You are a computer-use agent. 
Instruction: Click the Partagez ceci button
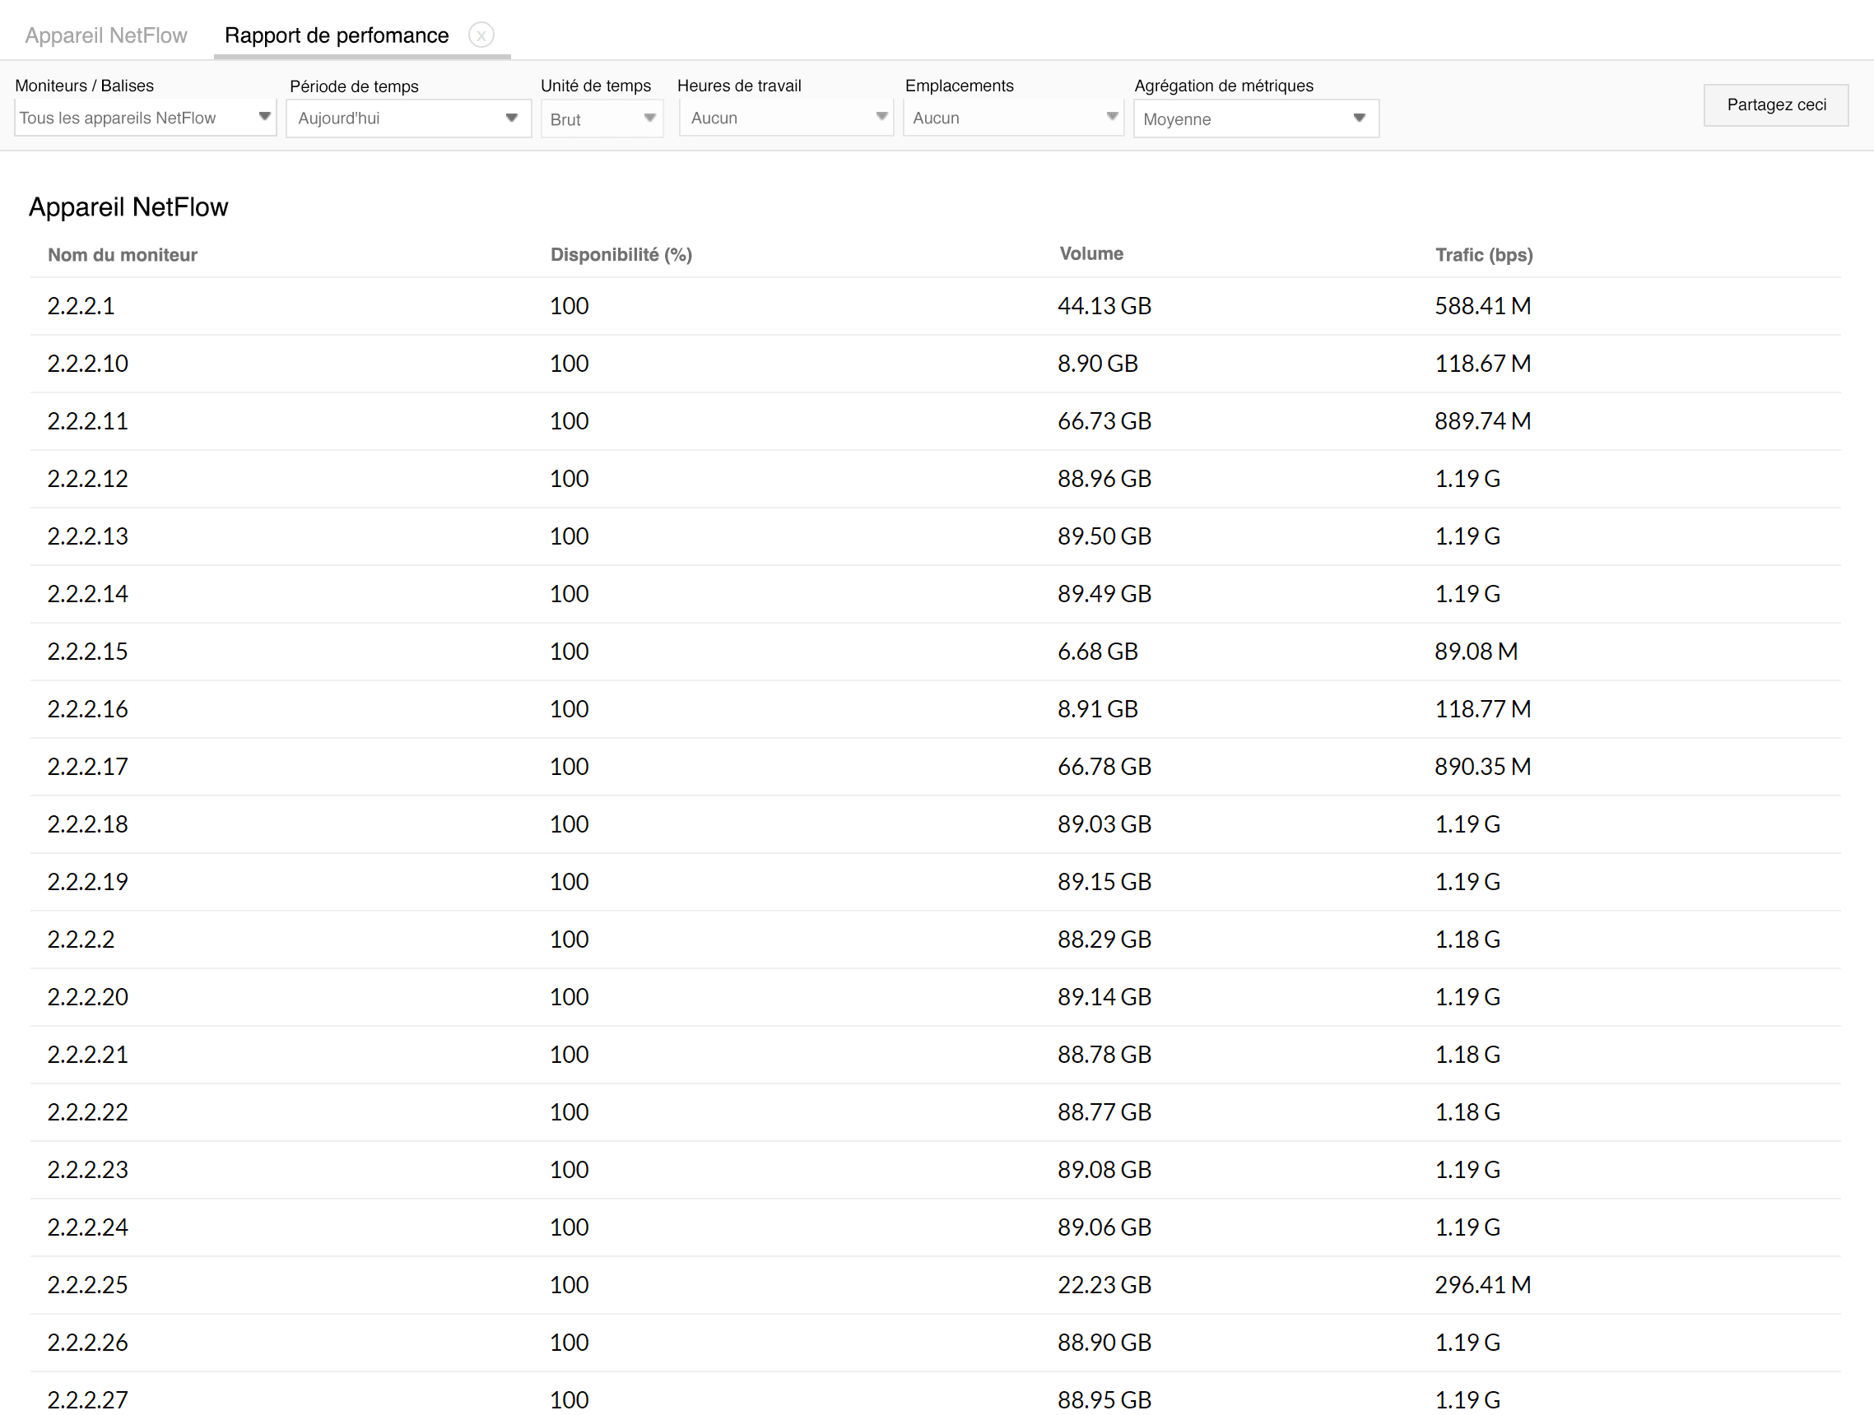[x=1775, y=105]
